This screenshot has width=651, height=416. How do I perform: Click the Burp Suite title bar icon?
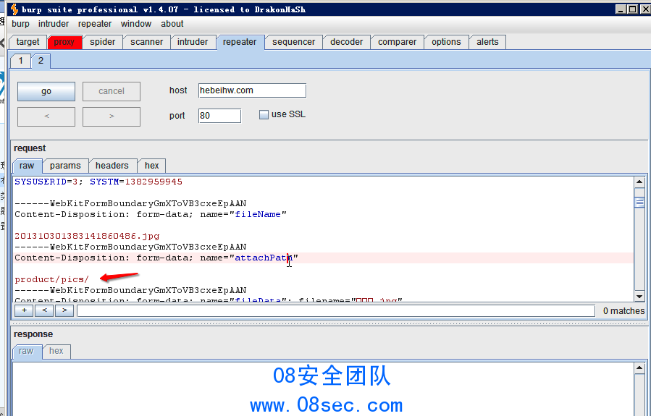click(14, 9)
